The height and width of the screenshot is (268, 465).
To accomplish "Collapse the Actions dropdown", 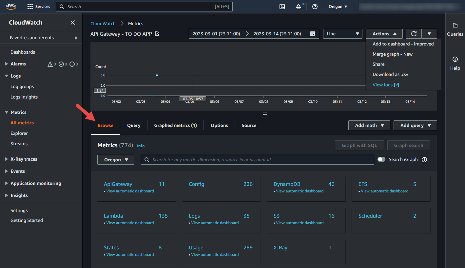I will point(384,34).
